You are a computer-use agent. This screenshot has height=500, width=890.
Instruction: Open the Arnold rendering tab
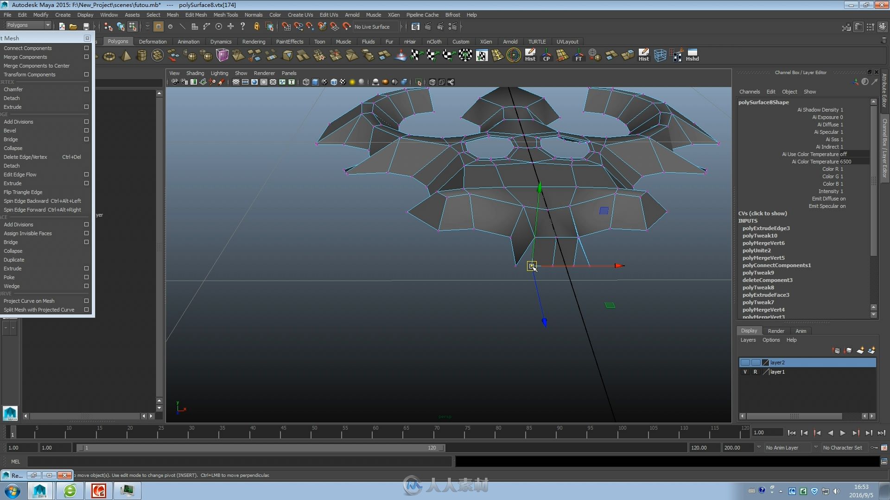click(510, 41)
